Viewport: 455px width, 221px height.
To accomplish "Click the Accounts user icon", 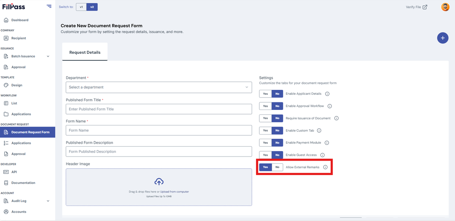I will point(6,212).
